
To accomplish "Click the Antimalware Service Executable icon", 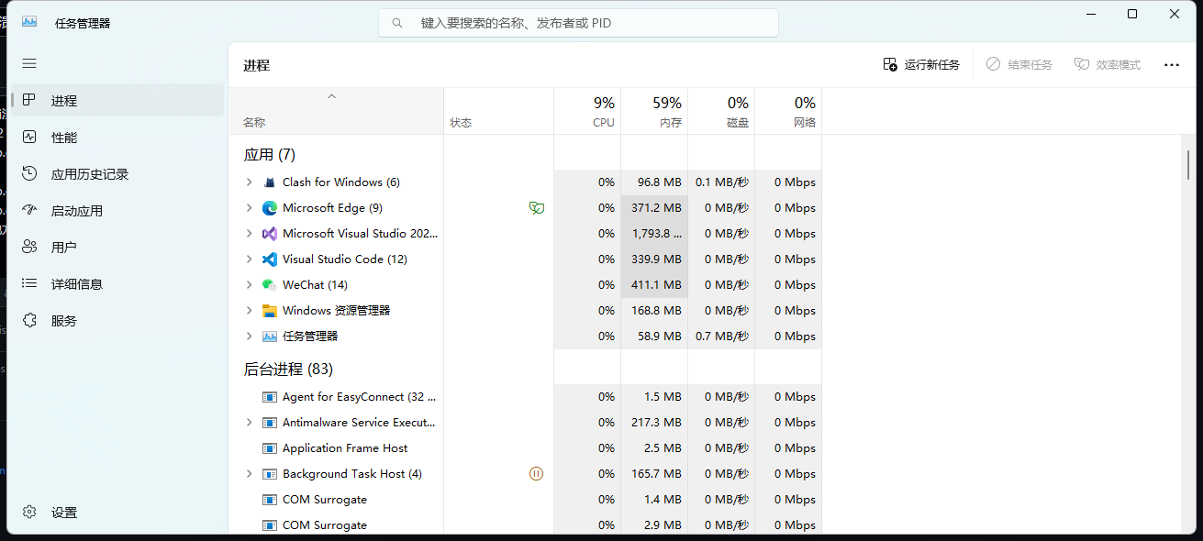I will [270, 423].
